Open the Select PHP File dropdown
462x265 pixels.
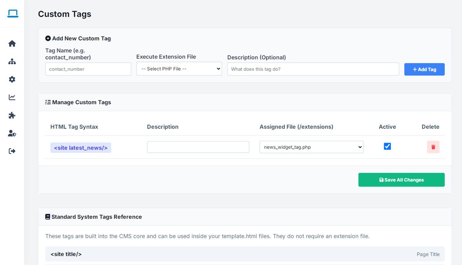click(x=179, y=69)
